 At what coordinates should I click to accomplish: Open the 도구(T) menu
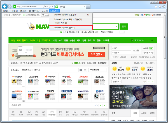pos(45,11)
